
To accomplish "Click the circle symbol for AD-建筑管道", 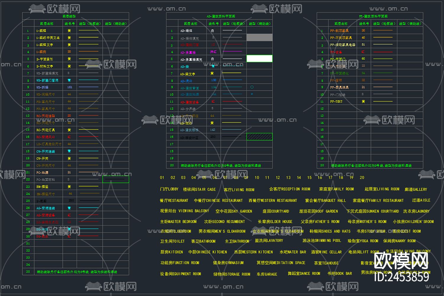I will pyautogui.click(x=252, y=87).
